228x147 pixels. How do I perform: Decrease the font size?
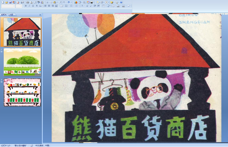(x=91, y=6)
